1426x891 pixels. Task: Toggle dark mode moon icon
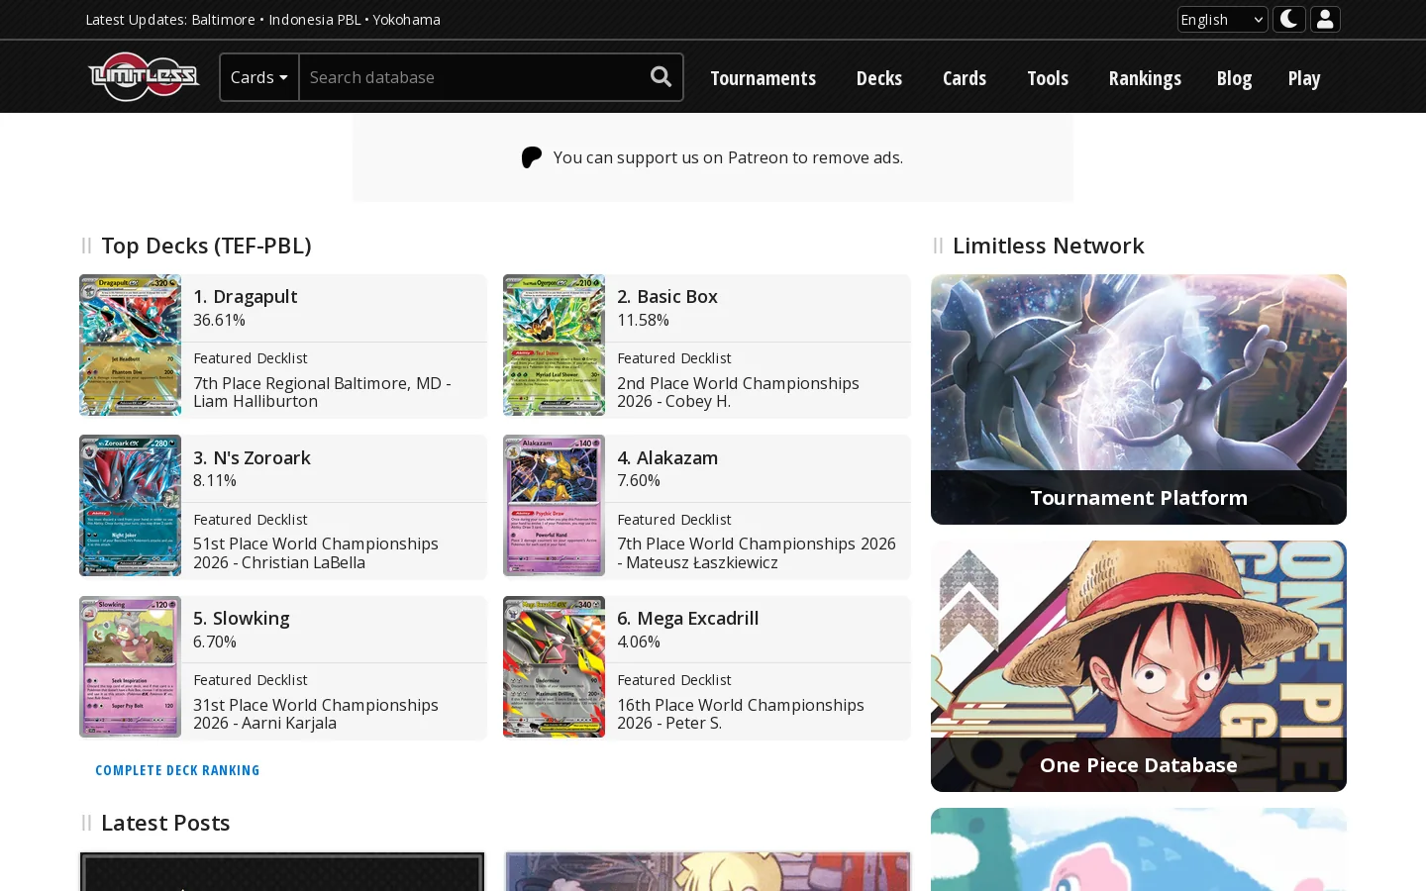pos(1288,19)
